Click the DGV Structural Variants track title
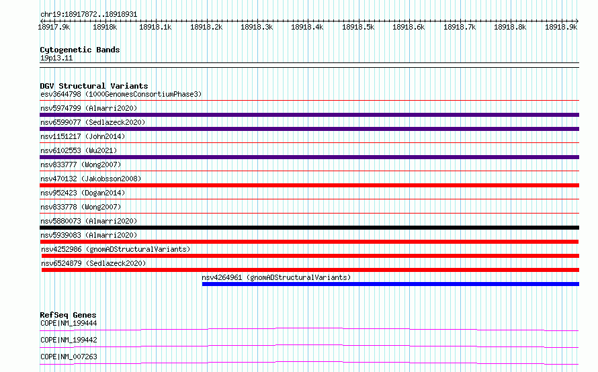This screenshot has width=598, height=372. (94, 86)
